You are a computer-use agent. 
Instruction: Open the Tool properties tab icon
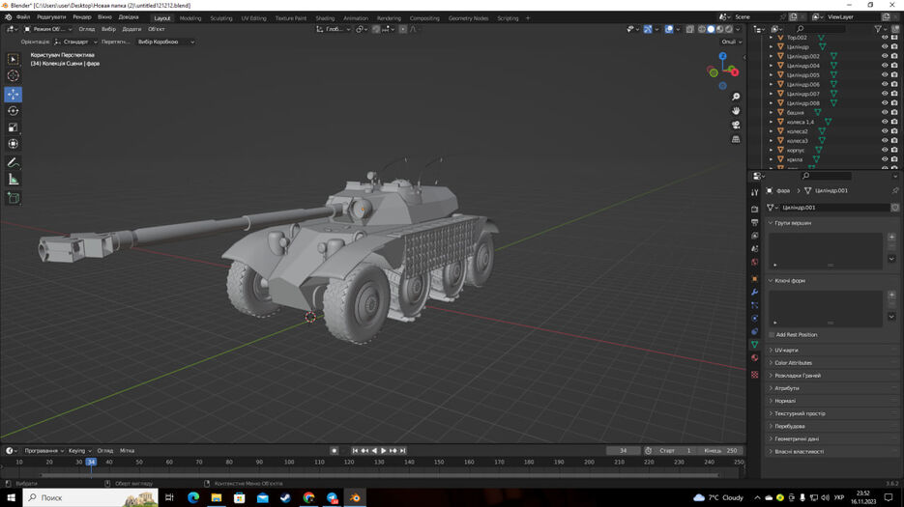tap(755, 192)
